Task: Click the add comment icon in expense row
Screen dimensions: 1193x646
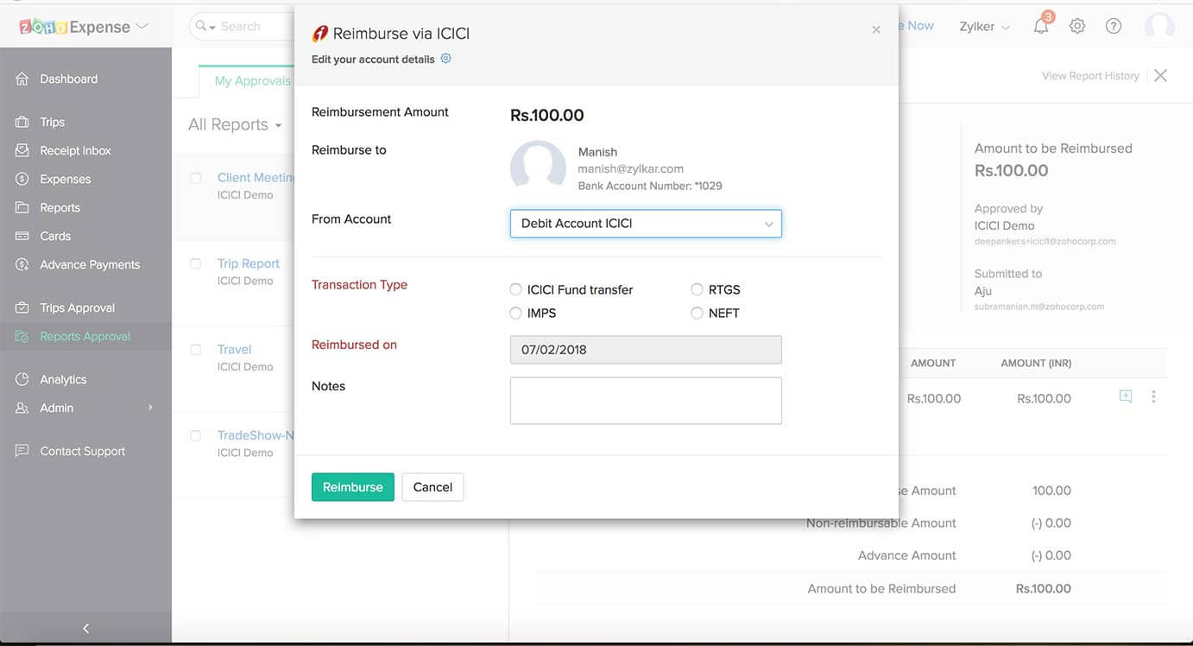Action: (1126, 397)
